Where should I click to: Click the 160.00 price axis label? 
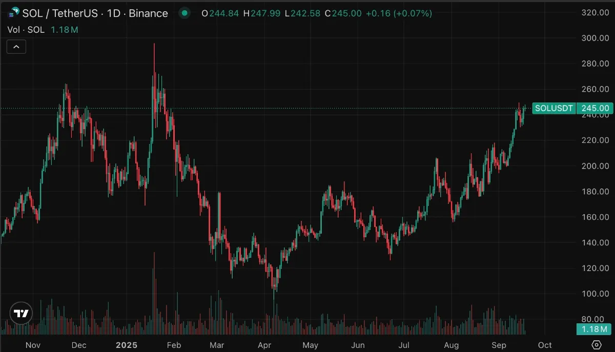click(x=594, y=217)
